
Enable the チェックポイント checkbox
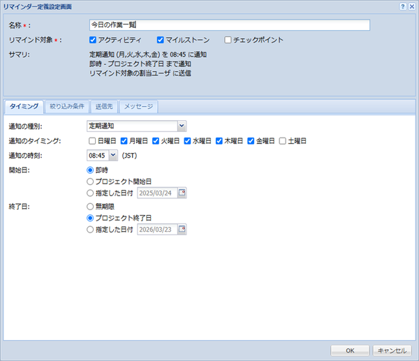click(x=228, y=40)
